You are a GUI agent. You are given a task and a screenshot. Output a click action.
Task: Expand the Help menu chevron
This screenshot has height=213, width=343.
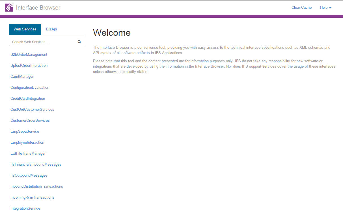pos(330,8)
